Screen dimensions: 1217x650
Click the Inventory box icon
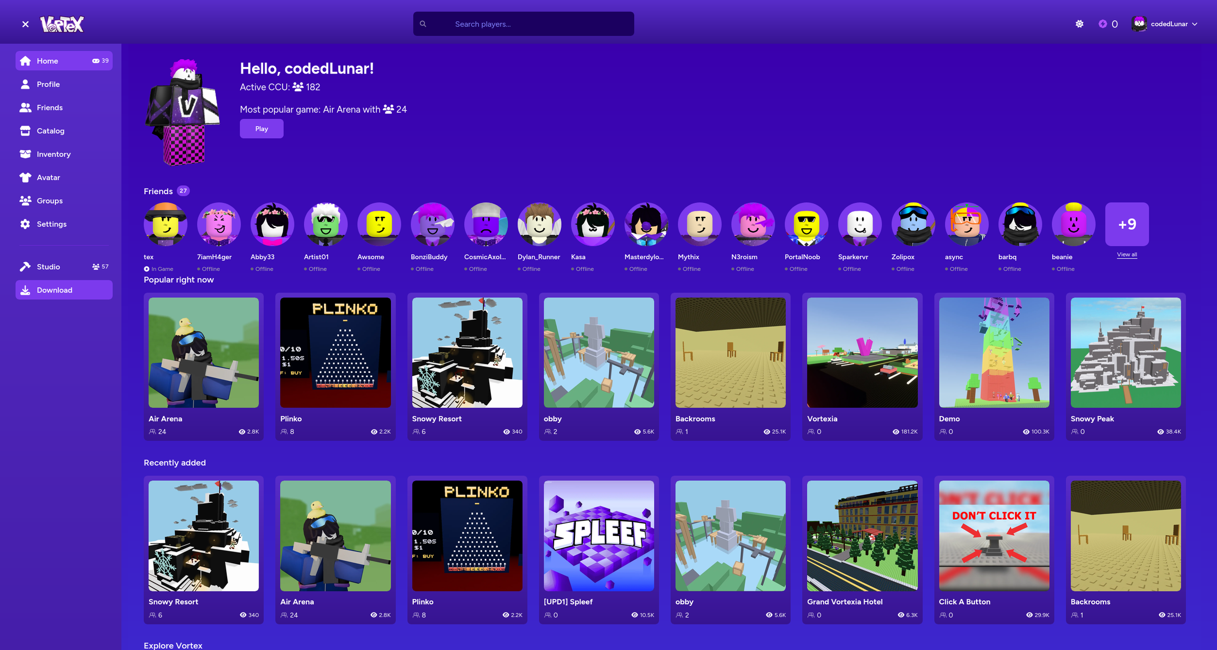(x=25, y=154)
